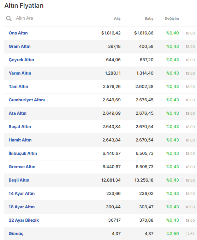197x240 pixels.
Task: Click the Satış column header
Action: pos(149,19)
